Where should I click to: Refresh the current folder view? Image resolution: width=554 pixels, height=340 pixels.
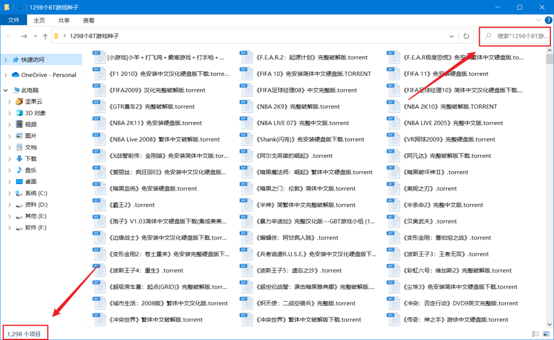tap(466, 36)
